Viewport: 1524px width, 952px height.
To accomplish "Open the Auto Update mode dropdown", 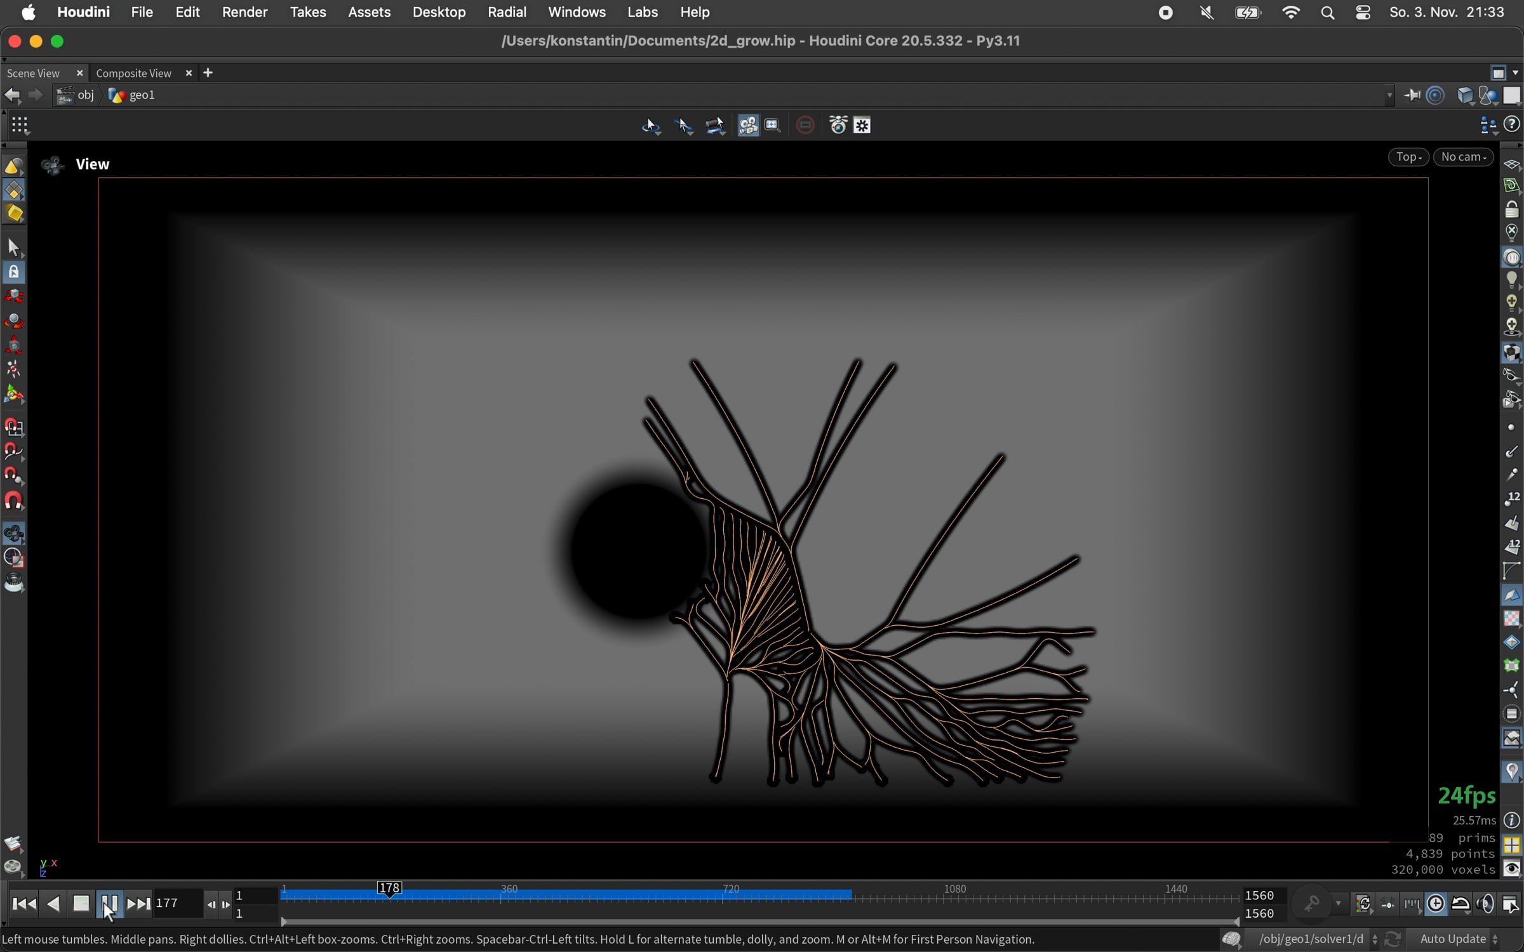I will tap(1458, 939).
